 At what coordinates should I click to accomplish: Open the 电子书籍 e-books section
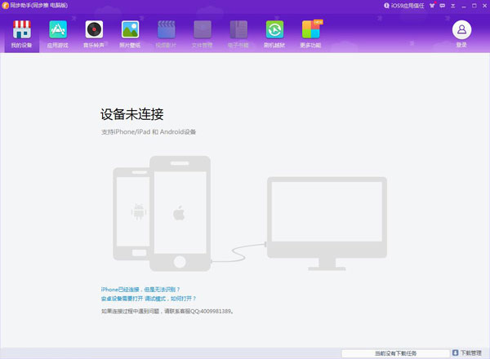tap(238, 34)
